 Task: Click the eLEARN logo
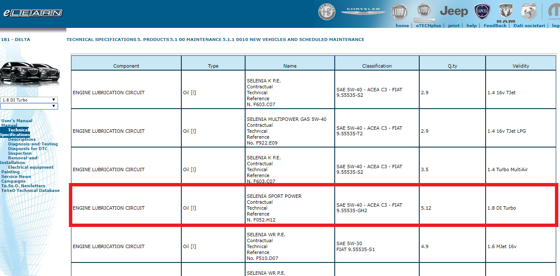pyautogui.click(x=33, y=13)
